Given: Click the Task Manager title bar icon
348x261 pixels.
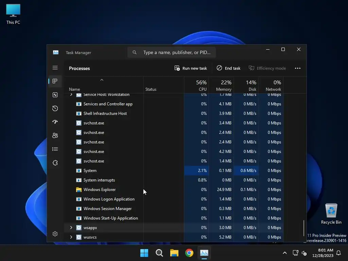Looking at the screenshot, I should 56,52.
